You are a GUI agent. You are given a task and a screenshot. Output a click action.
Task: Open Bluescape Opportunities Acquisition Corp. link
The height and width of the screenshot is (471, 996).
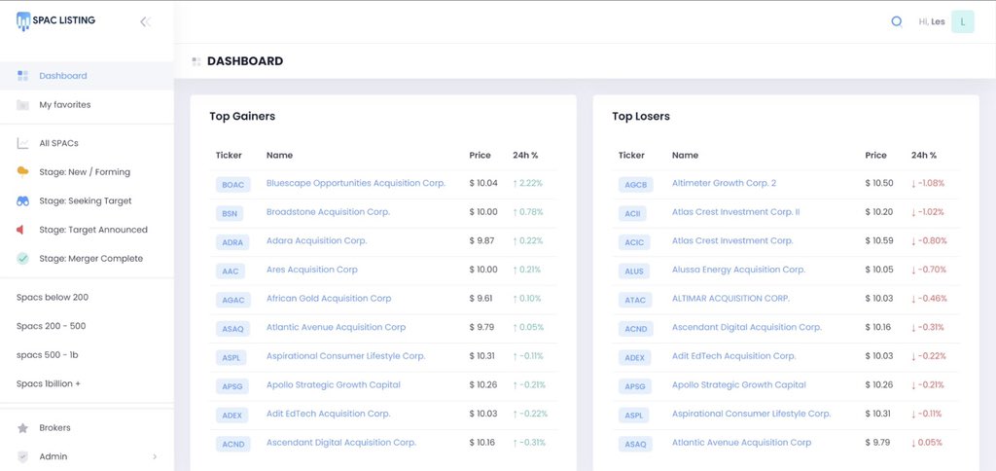pyautogui.click(x=356, y=183)
